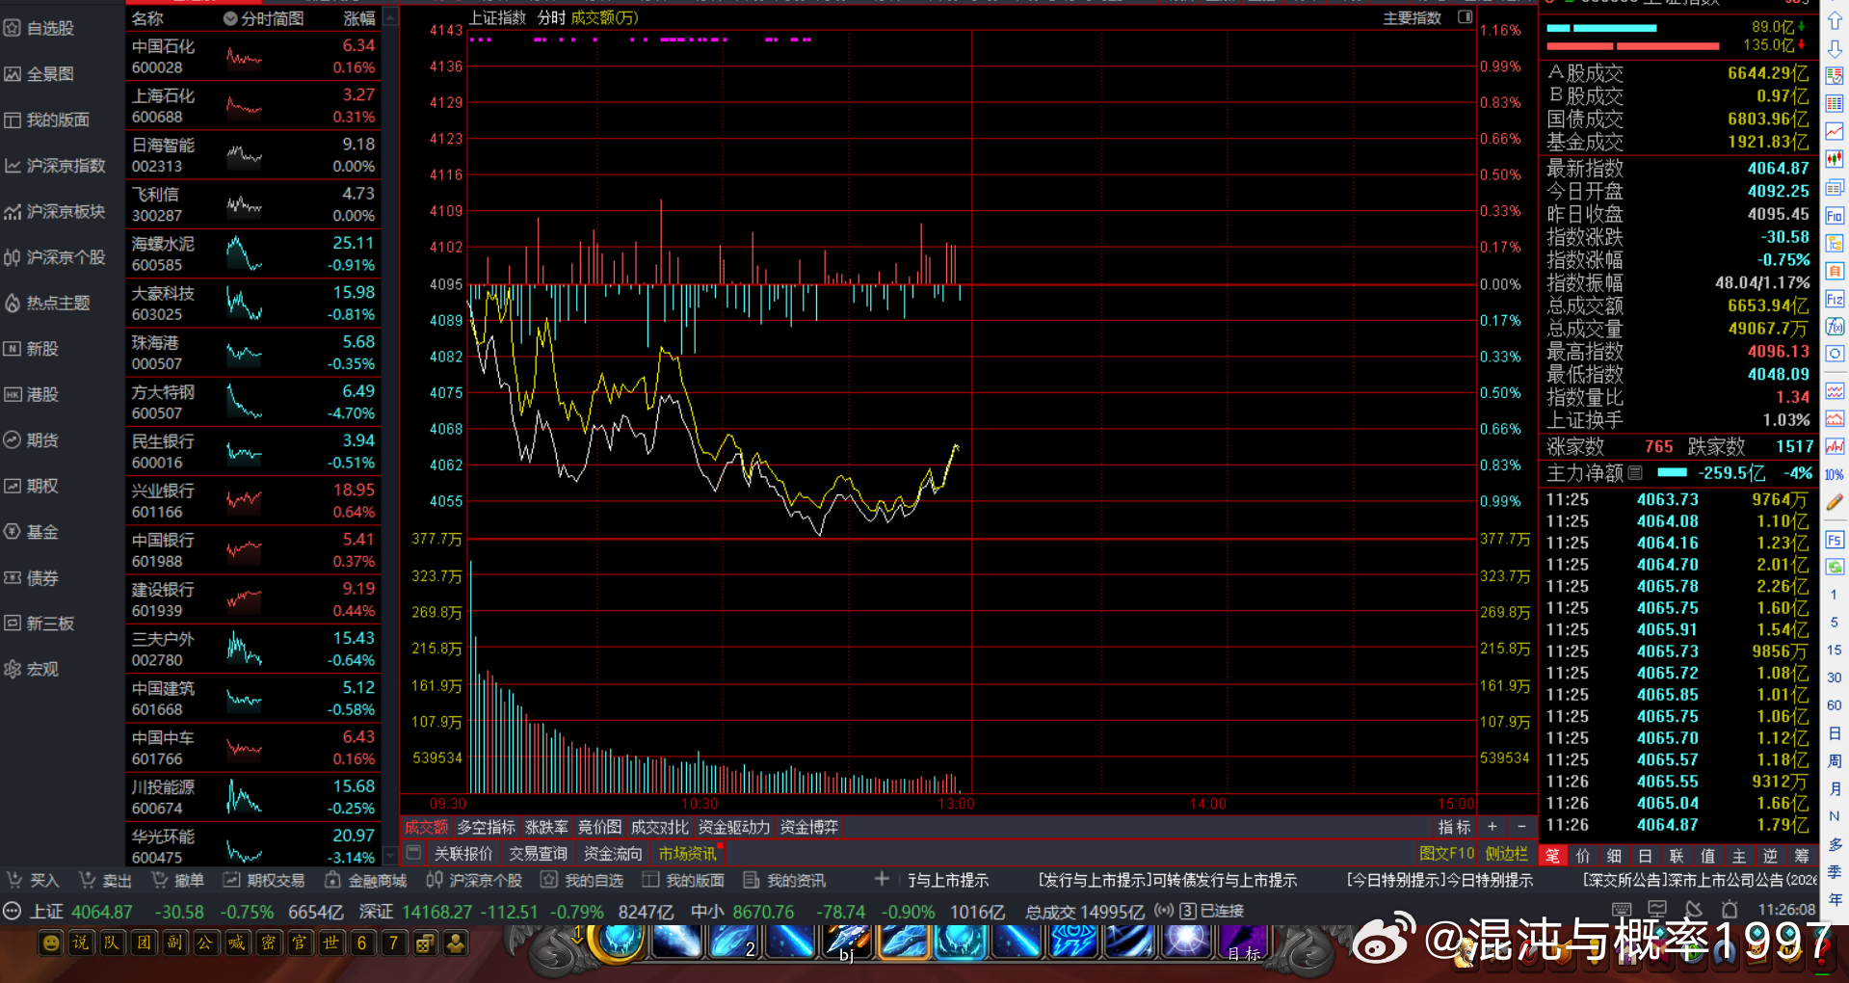1849x983 pixels.
Task: Open 资金流向 capital flow
Action: click(x=613, y=854)
